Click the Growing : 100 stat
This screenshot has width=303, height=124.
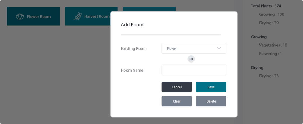(x=272, y=14)
